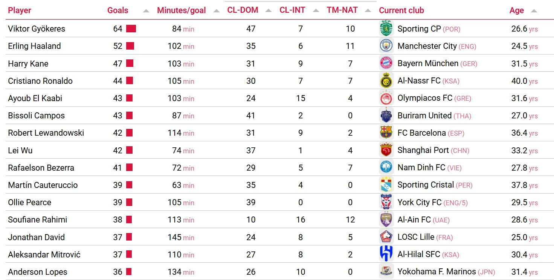Sort by CL-DOM column arrow
554x280 pixels.
click(x=268, y=11)
